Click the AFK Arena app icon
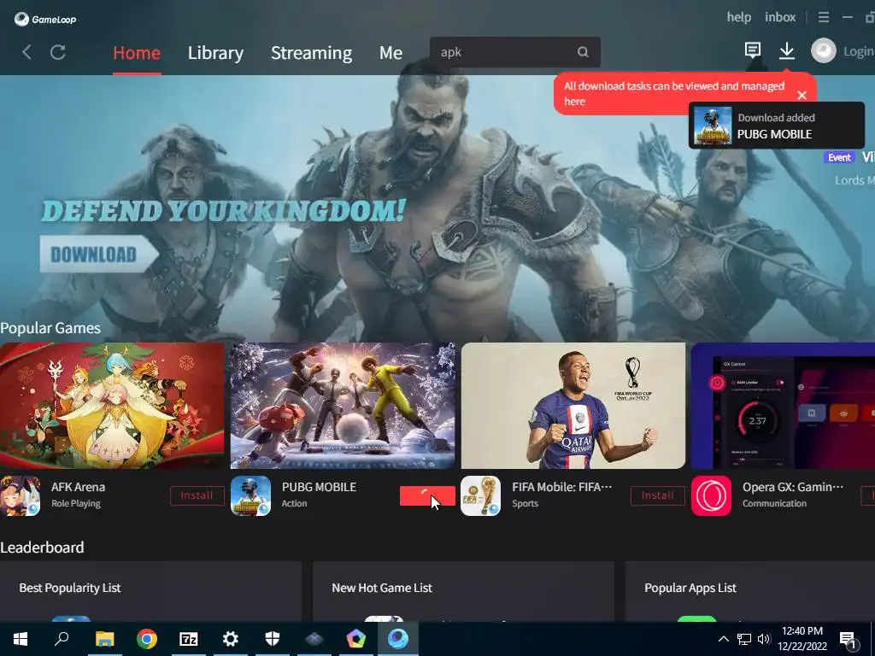The height and width of the screenshot is (656, 875). pyautogui.click(x=21, y=495)
